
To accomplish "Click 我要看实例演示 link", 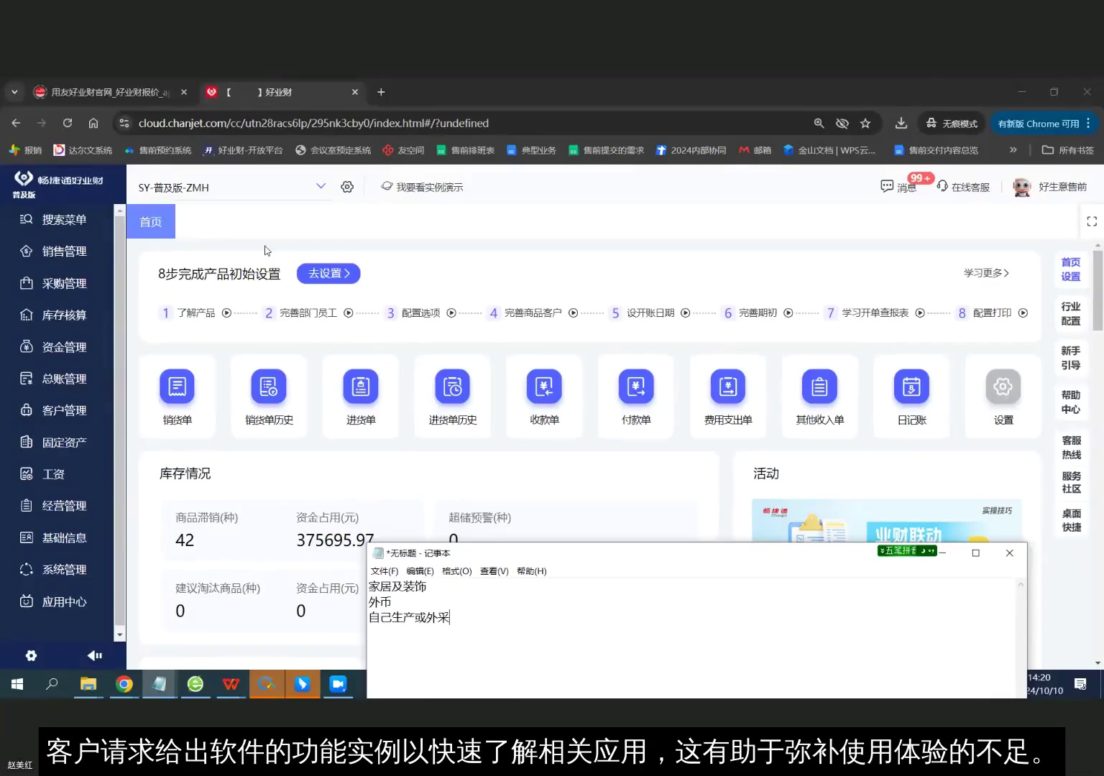I will point(422,187).
